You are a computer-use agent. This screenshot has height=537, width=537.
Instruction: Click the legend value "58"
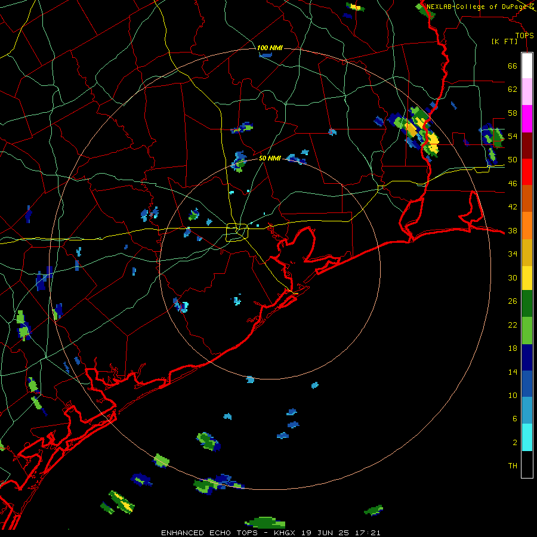513,113
